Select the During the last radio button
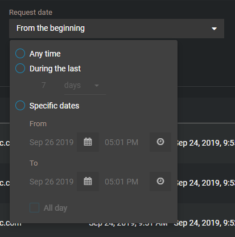The image size is (235, 237). (20, 69)
